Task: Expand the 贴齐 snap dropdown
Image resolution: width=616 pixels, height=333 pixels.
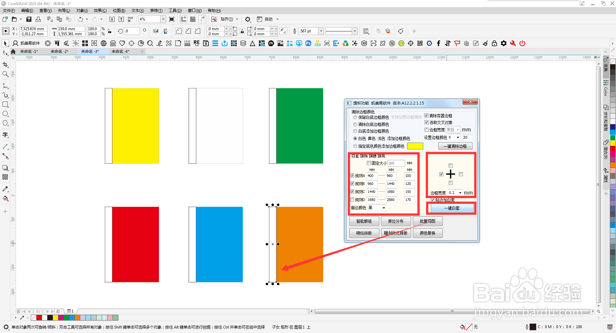Action: (237, 19)
